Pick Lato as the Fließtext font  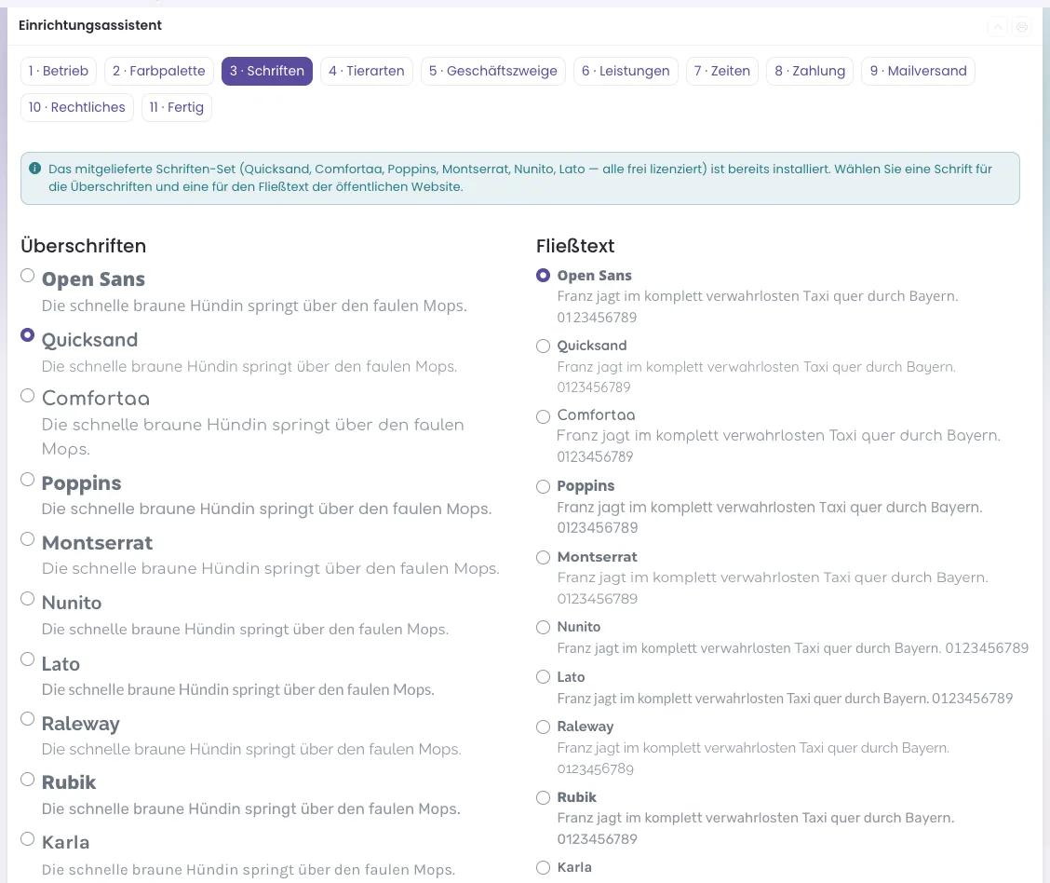click(543, 676)
